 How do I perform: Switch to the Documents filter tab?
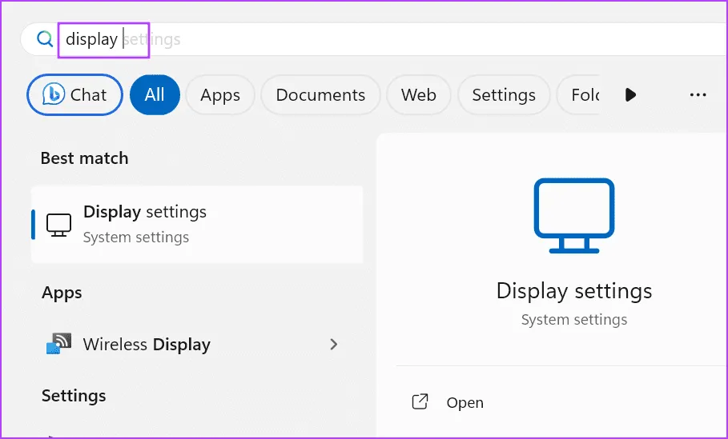320,95
